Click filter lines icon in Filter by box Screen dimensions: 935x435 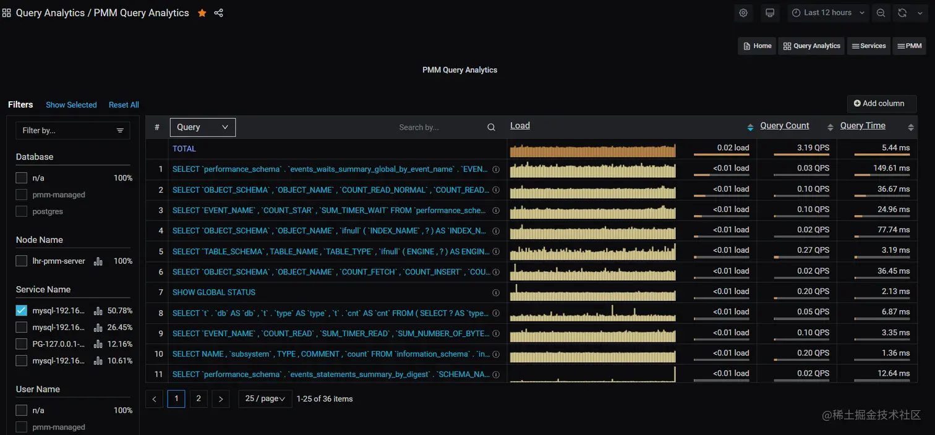(x=120, y=130)
